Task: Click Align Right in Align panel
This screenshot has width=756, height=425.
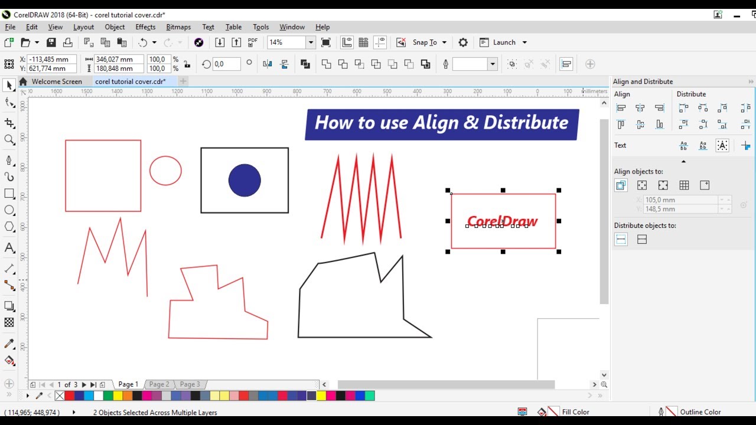Action: [x=660, y=108]
